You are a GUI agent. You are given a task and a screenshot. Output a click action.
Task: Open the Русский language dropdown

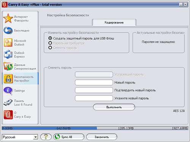coord(20,137)
